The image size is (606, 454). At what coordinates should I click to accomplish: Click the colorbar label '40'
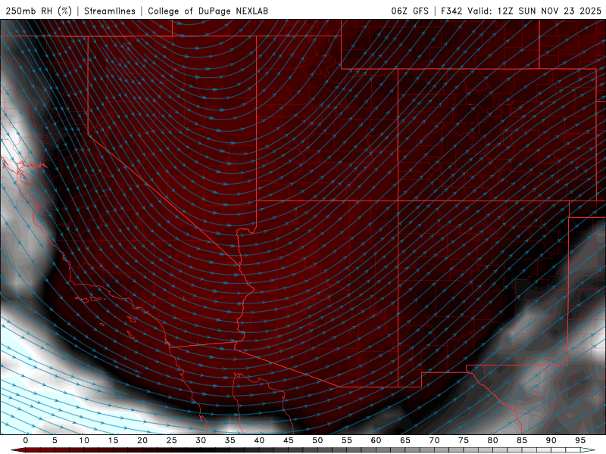(x=259, y=440)
